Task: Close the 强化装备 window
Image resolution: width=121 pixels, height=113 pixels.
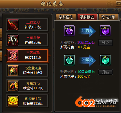Action: 119,4
